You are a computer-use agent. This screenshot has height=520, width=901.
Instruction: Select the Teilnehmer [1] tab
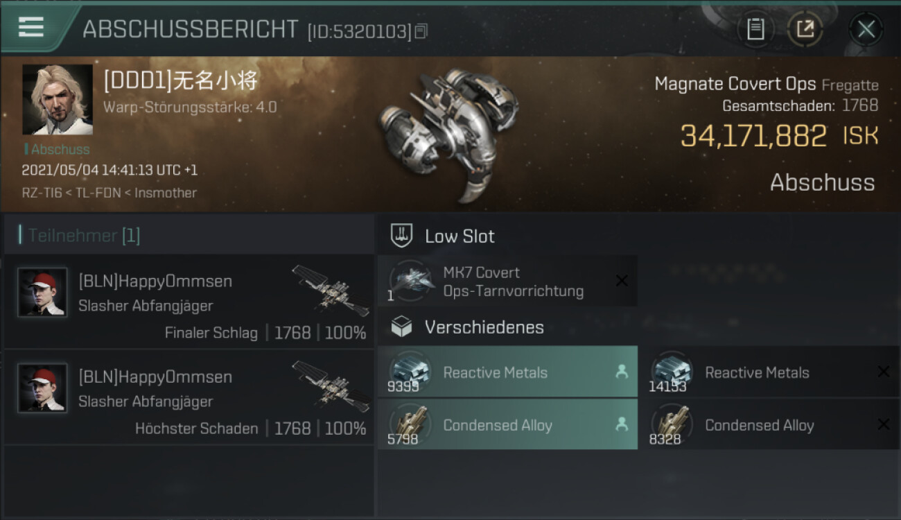tap(80, 236)
